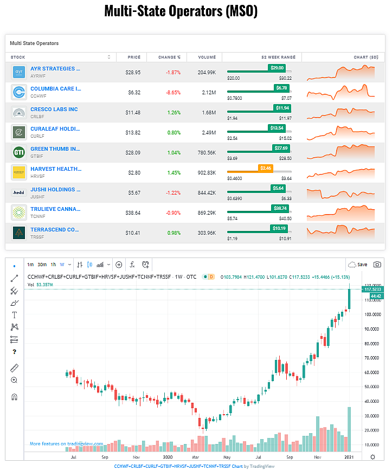Open Jushi Holdings stock link
Screen dimensions: 392x470
click(55, 190)
